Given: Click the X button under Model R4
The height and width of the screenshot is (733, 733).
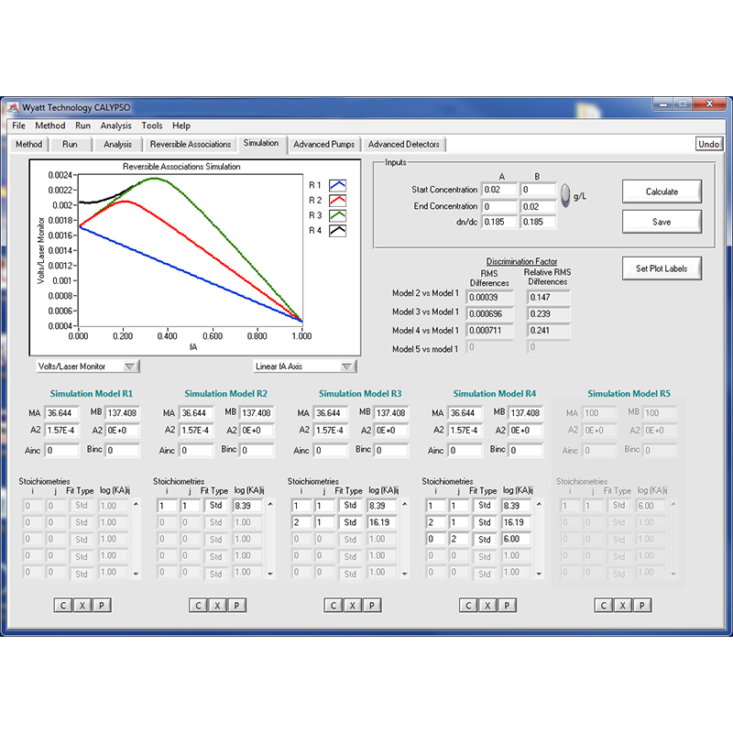Looking at the screenshot, I should click(x=487, y=606).
